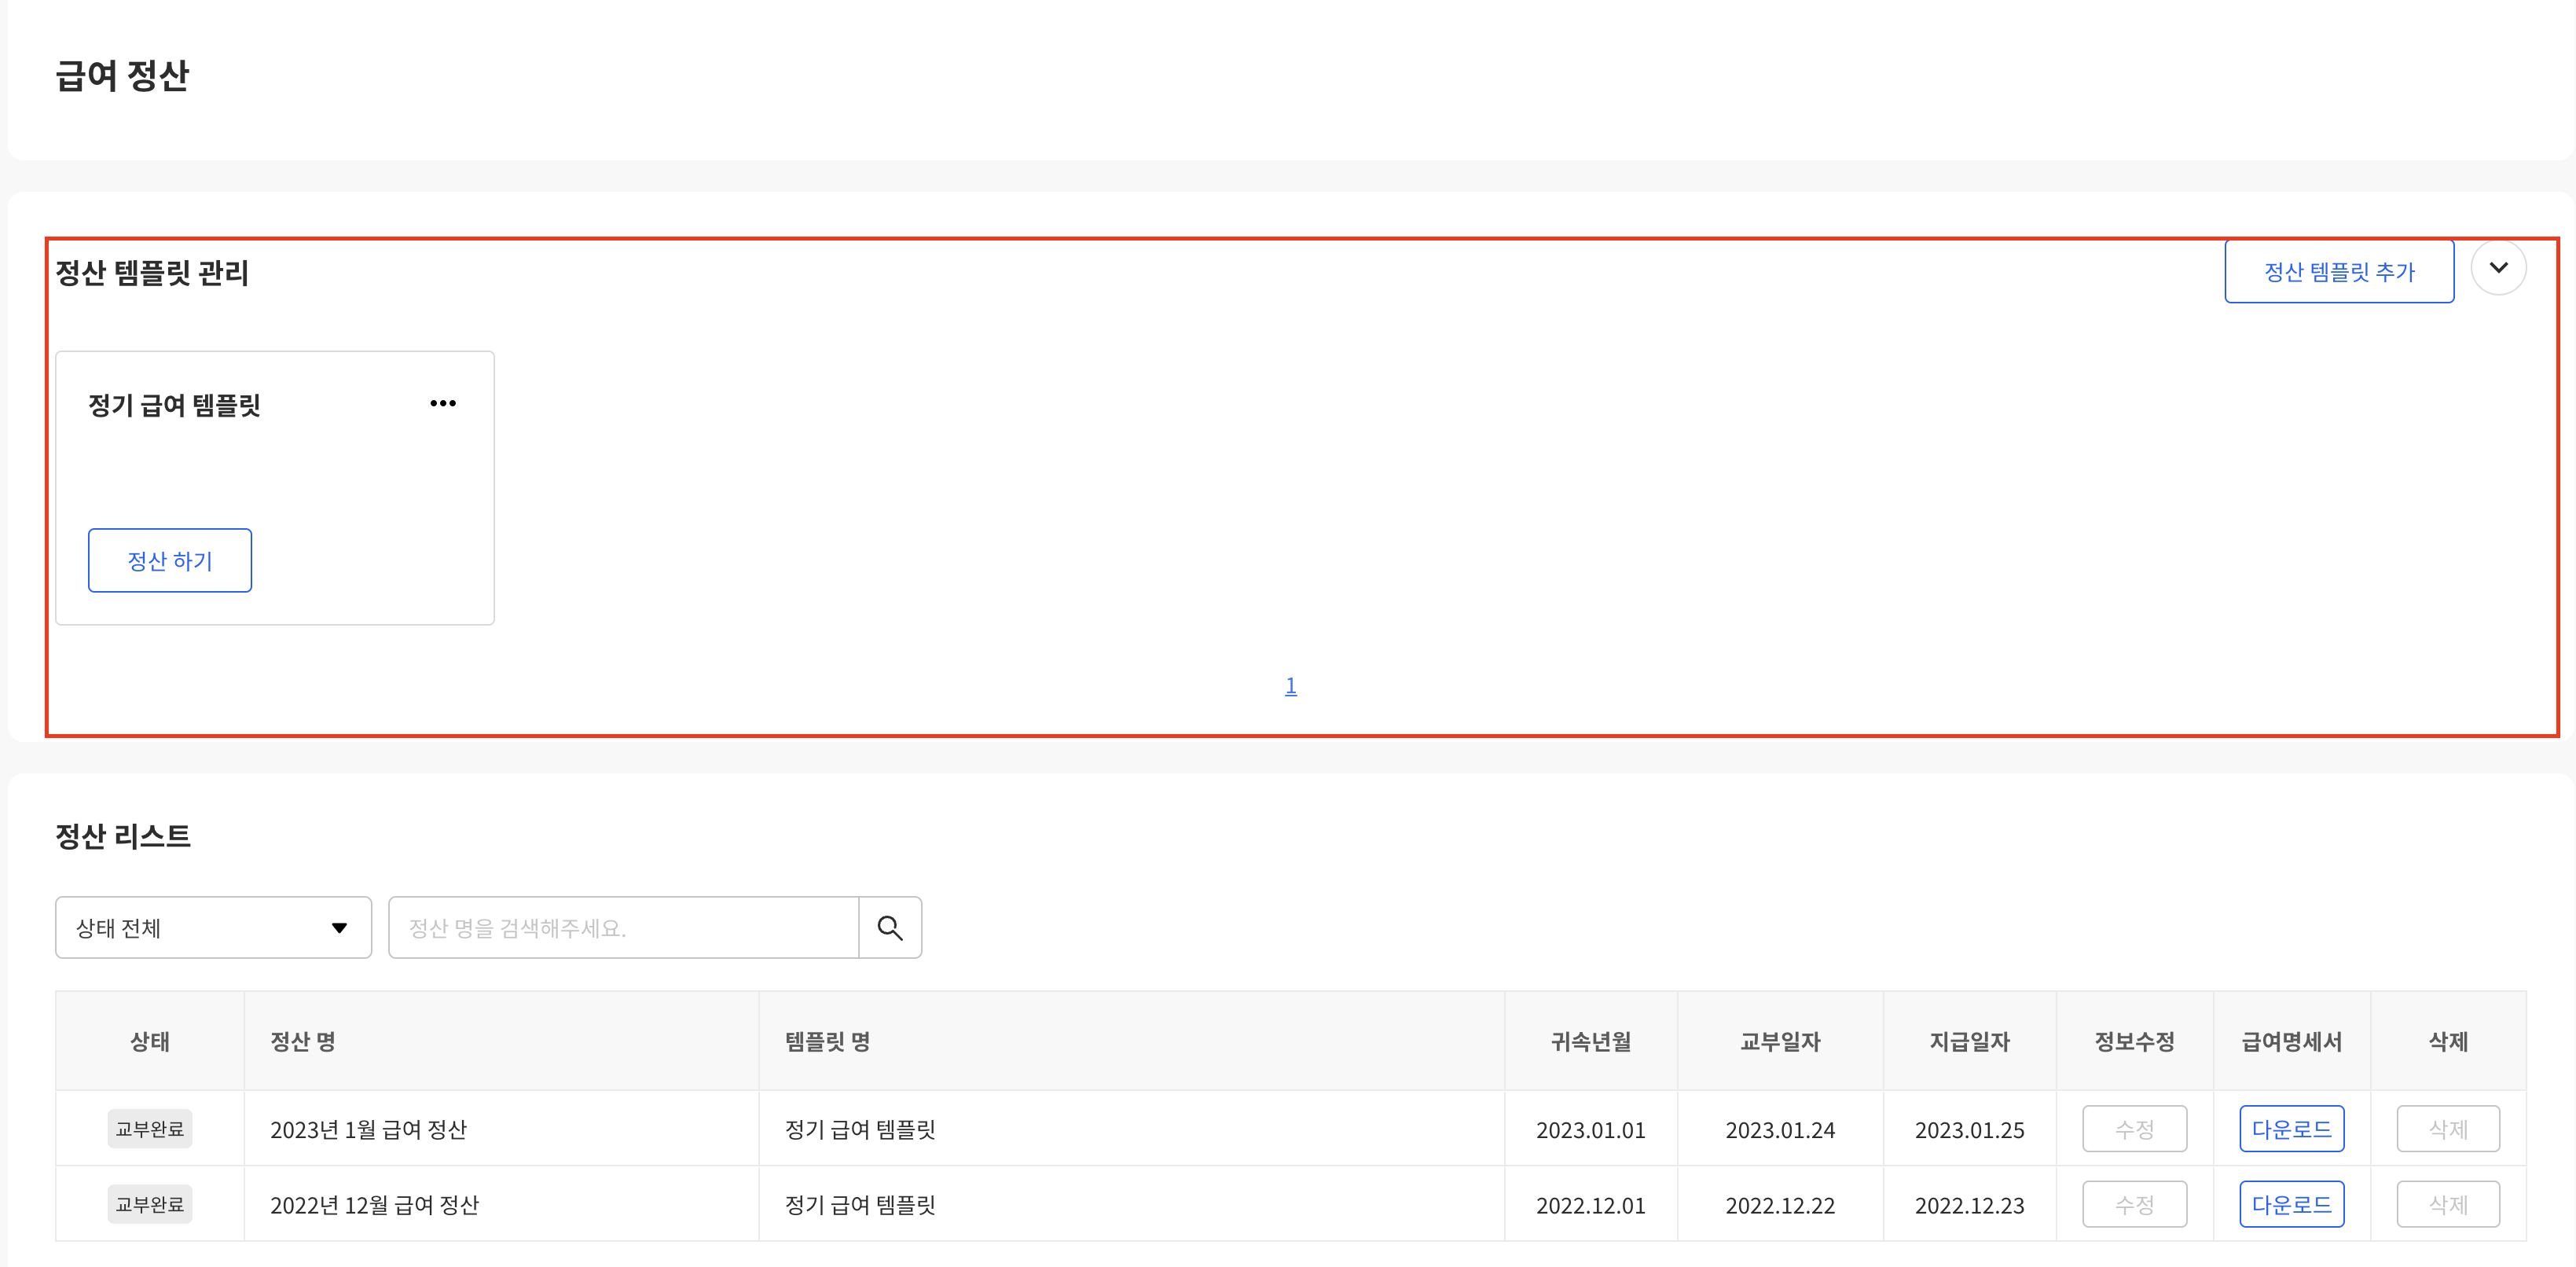Click 정기 급여 템플릿 in 2022년 12월 row
The height and width of the screenshot is (1267, 2576).
[860, 1204]
